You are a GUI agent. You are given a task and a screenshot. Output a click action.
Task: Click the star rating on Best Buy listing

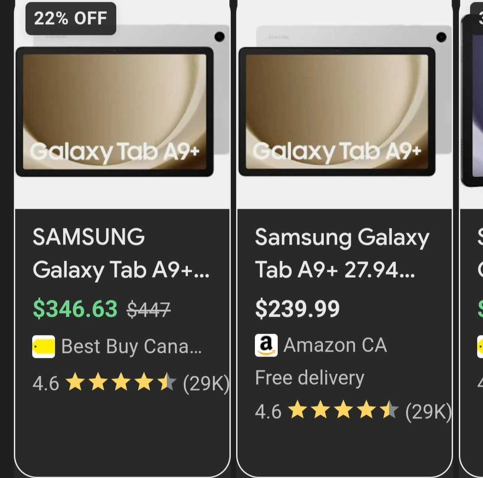click(x=121, y=383)
